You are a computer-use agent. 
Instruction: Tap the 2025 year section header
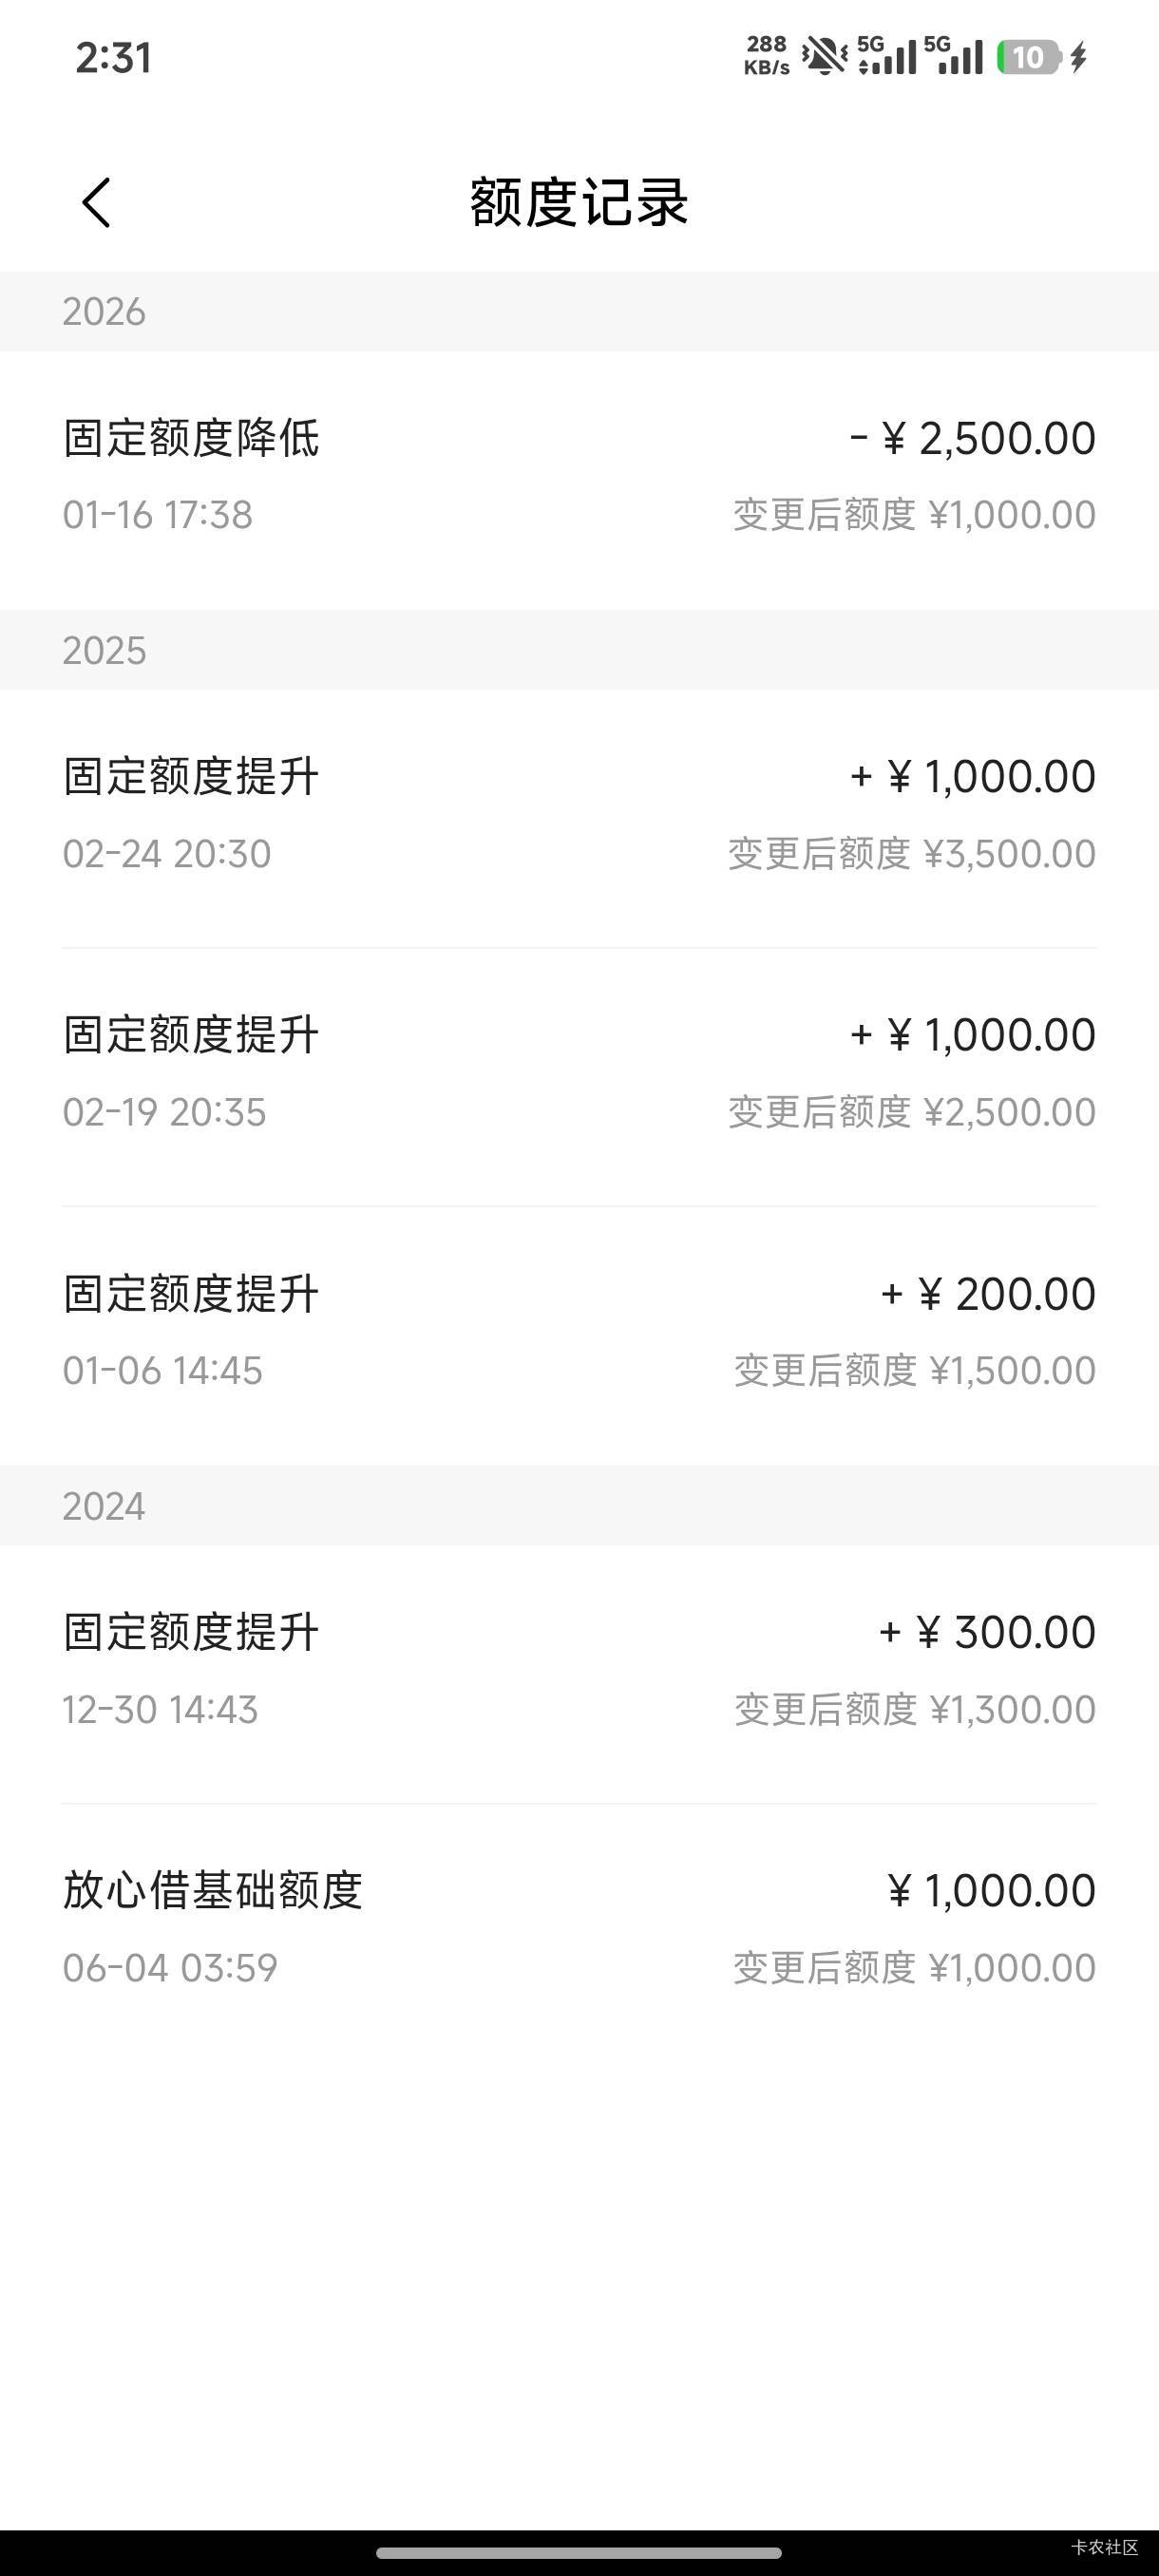pos(104,651)
